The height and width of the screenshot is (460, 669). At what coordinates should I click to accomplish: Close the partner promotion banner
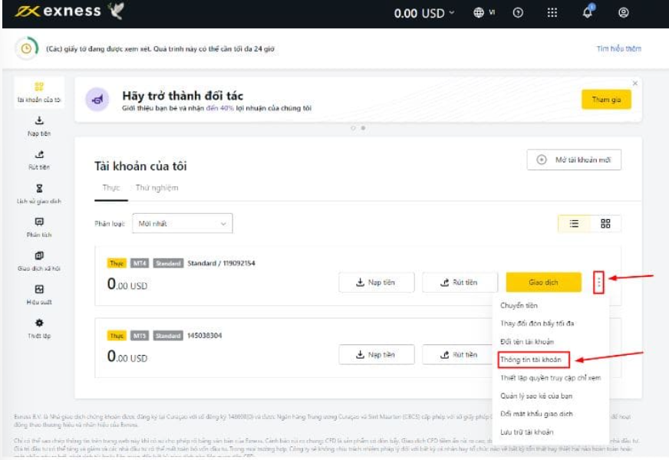coord(634,83)
